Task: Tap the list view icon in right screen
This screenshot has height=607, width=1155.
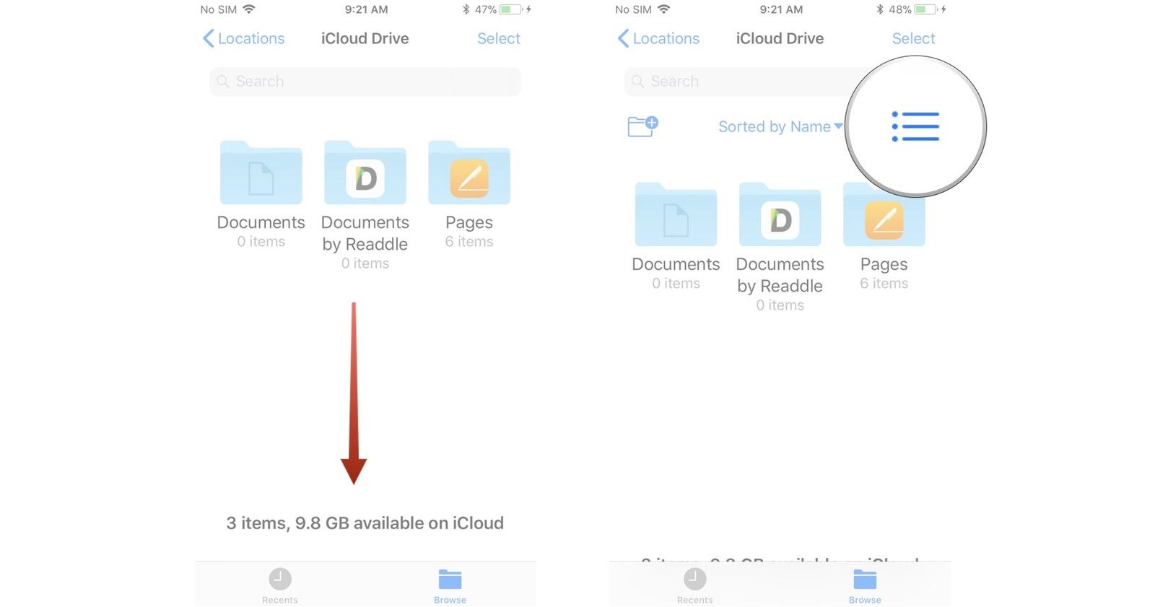Action: 915,126
